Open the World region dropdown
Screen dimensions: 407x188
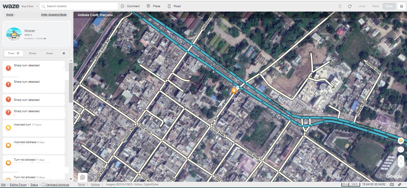11,15
